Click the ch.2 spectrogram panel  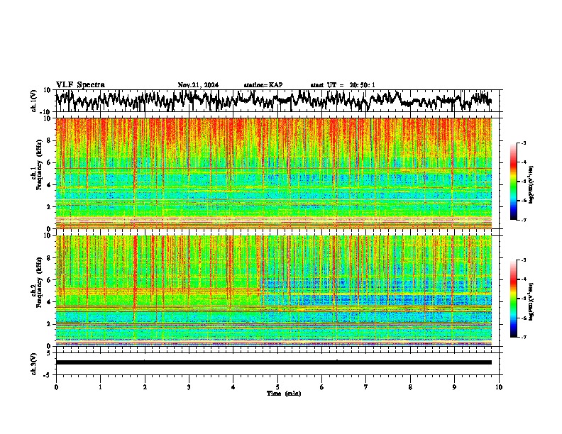tap(274, 291)
